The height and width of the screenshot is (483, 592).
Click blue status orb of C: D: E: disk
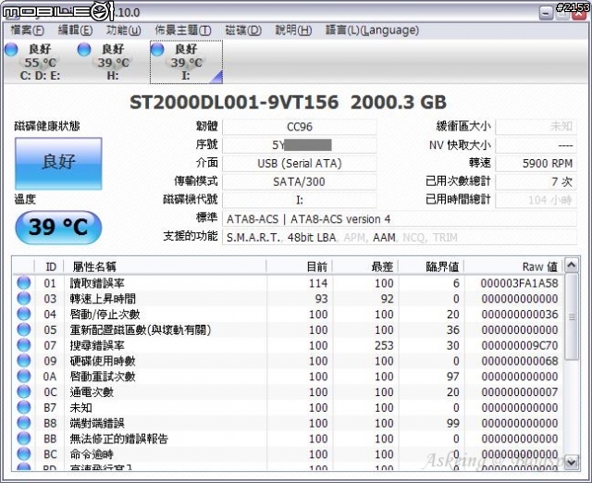point(12,49)
